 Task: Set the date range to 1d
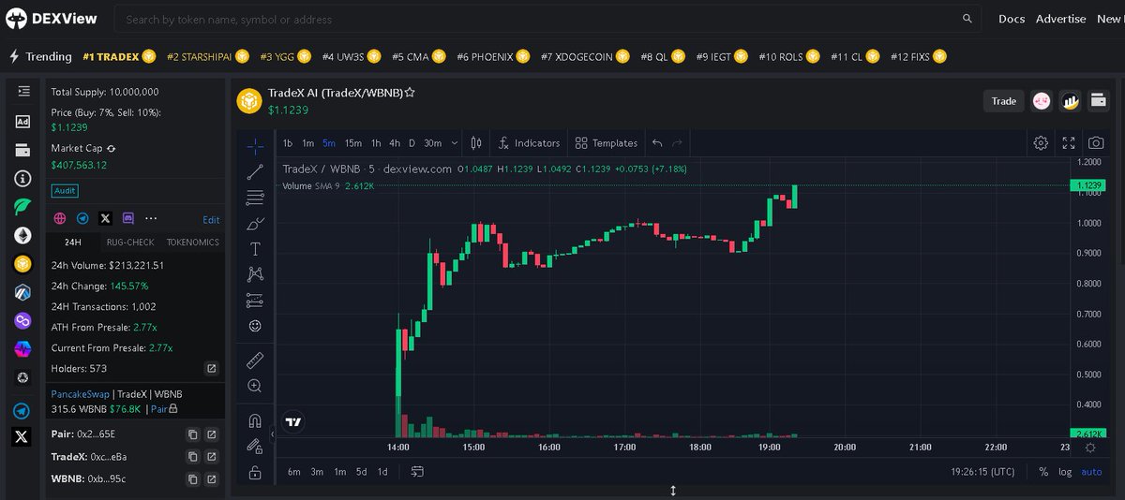[x=382, y=471]
